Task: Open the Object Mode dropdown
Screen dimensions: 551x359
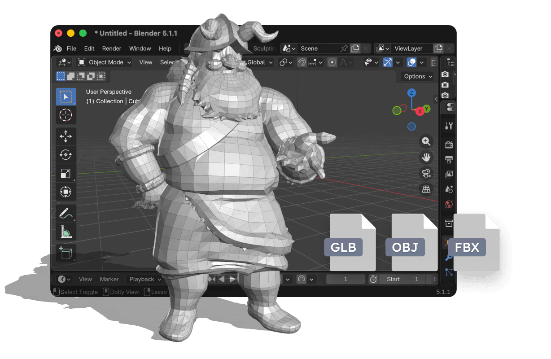Action: click(x=104, y=62)
